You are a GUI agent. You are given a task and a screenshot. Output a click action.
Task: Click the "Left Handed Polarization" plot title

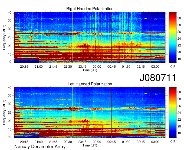pyautogui.click(x=90, y=84)
